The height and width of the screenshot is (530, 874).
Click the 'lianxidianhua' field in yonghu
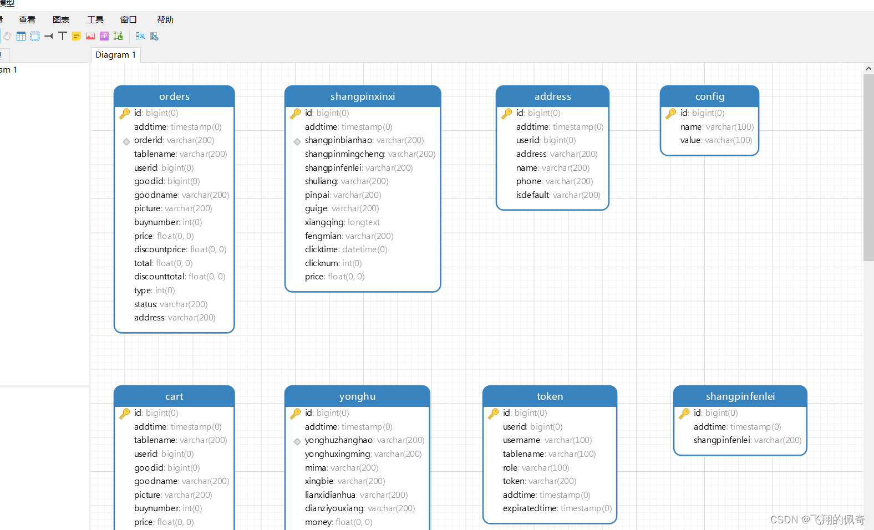(x=356, y=495)
